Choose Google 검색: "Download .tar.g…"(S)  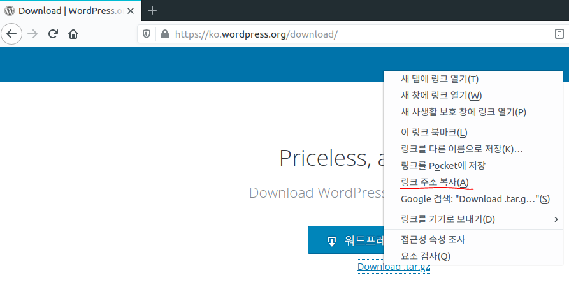point(473,199)
